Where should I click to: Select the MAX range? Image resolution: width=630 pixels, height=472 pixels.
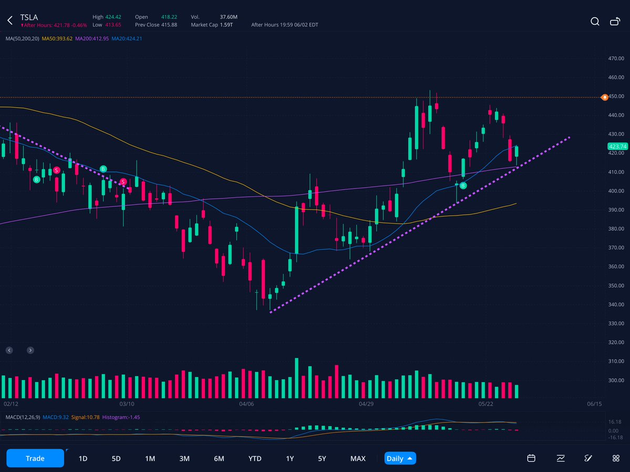click(358, 458)
